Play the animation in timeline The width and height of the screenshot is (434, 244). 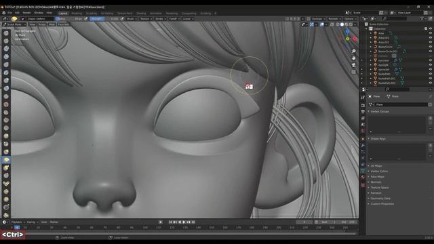point(184,222)
